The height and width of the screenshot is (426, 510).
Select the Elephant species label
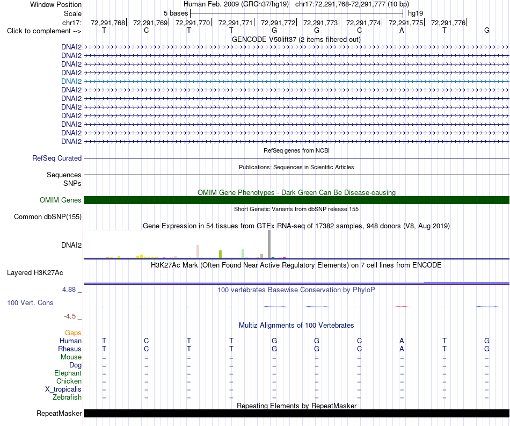(x=68, y=373)
